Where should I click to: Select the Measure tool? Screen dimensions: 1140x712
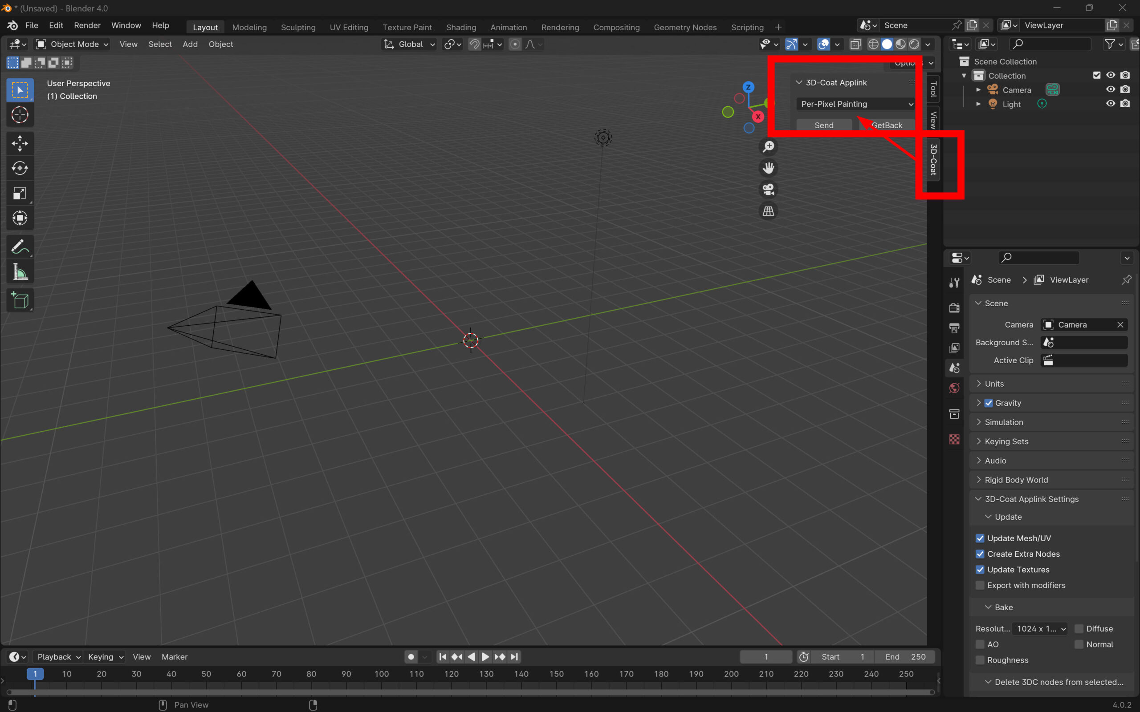[x=19, y=272]
